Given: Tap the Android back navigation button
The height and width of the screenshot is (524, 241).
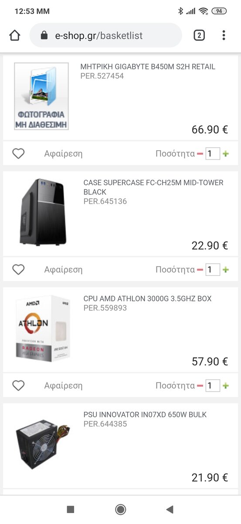Looking at the screenshot, I should (x=170, y=509).
